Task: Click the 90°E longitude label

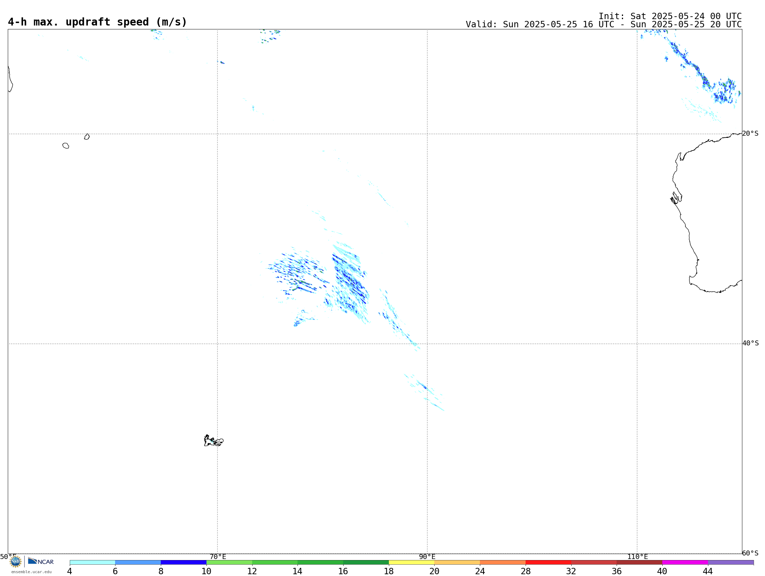Action: tap(427, 557)
